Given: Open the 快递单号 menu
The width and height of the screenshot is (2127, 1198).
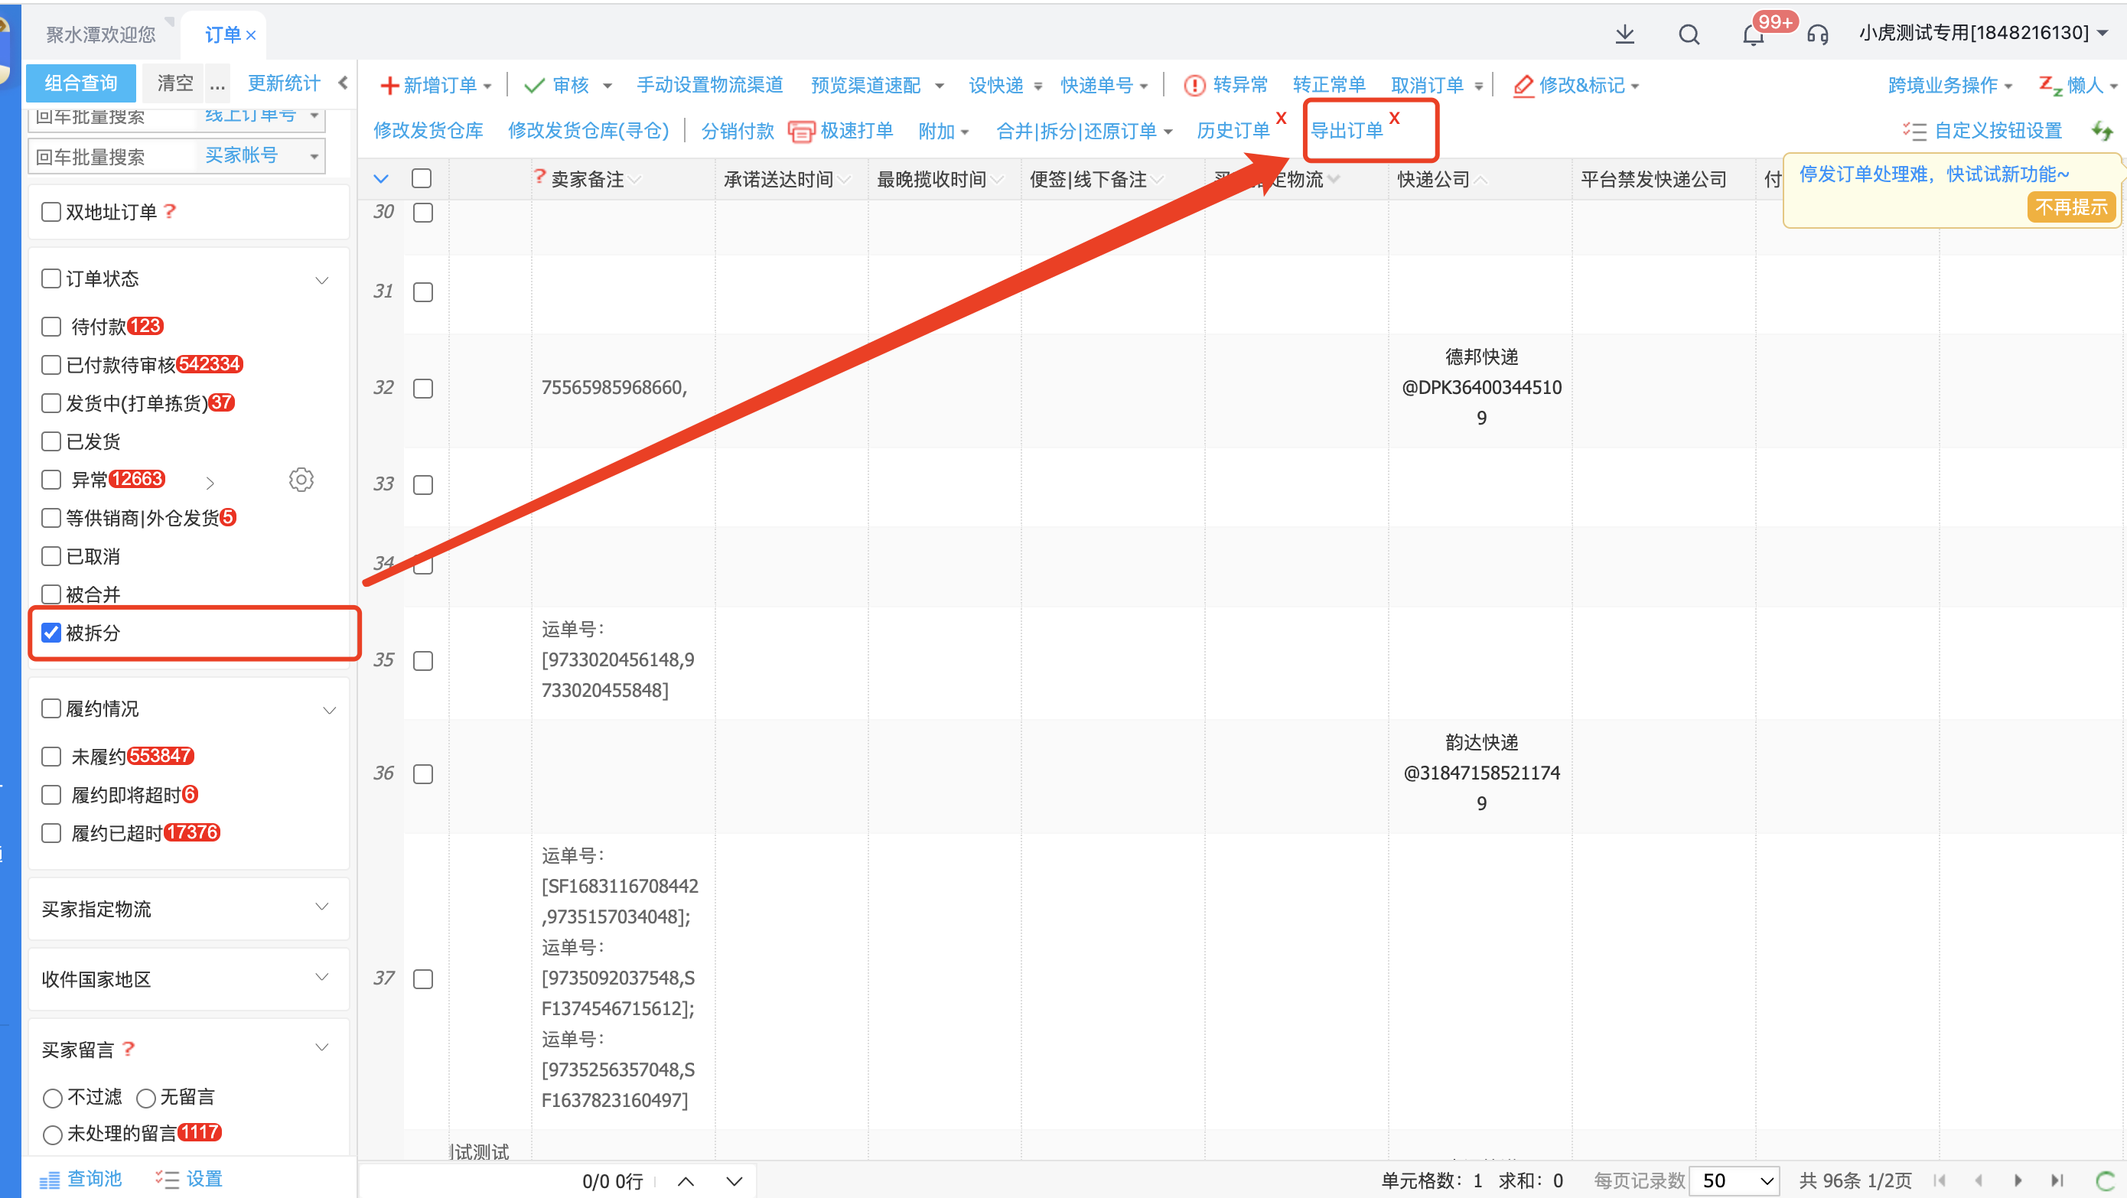Looking at the screenshot, I should point(1104,85).
